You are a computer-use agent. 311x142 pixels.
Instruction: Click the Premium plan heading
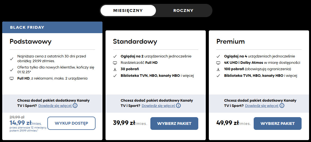click(x=230, y=42)
